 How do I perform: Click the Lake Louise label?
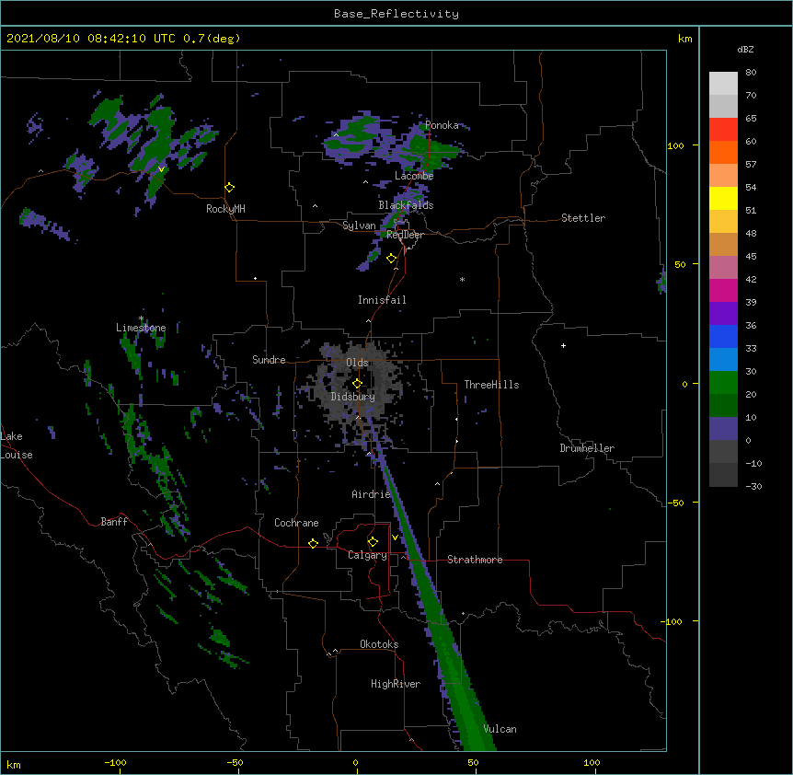coord(17,445)
